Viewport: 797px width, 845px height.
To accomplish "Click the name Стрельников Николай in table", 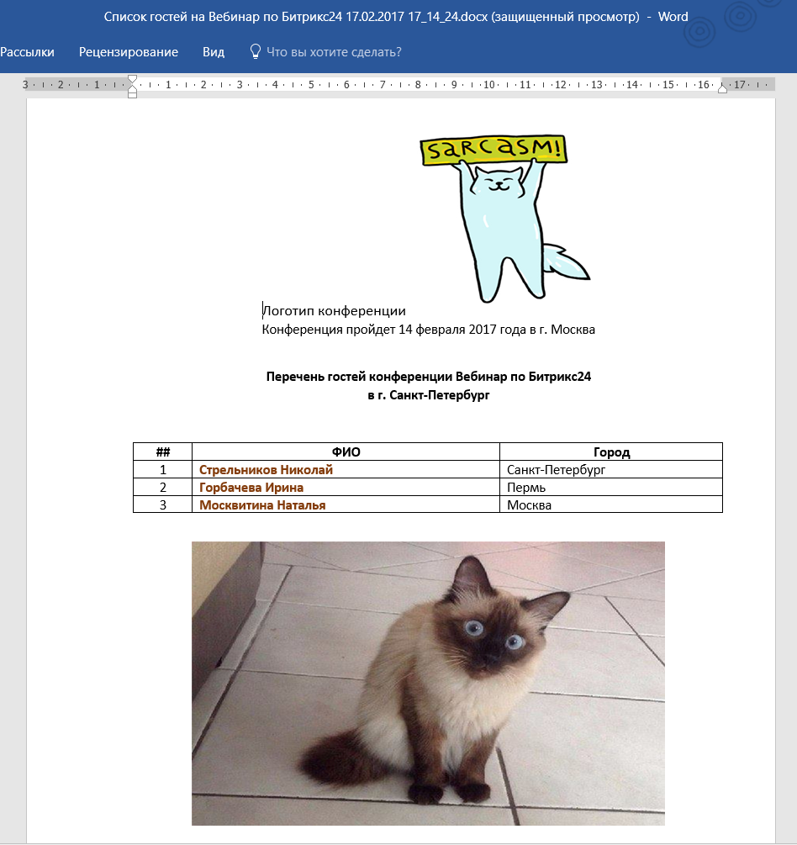I will pos(266,470).
